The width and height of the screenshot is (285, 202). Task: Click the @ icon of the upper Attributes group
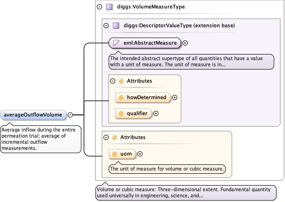(x=121, y=81)
